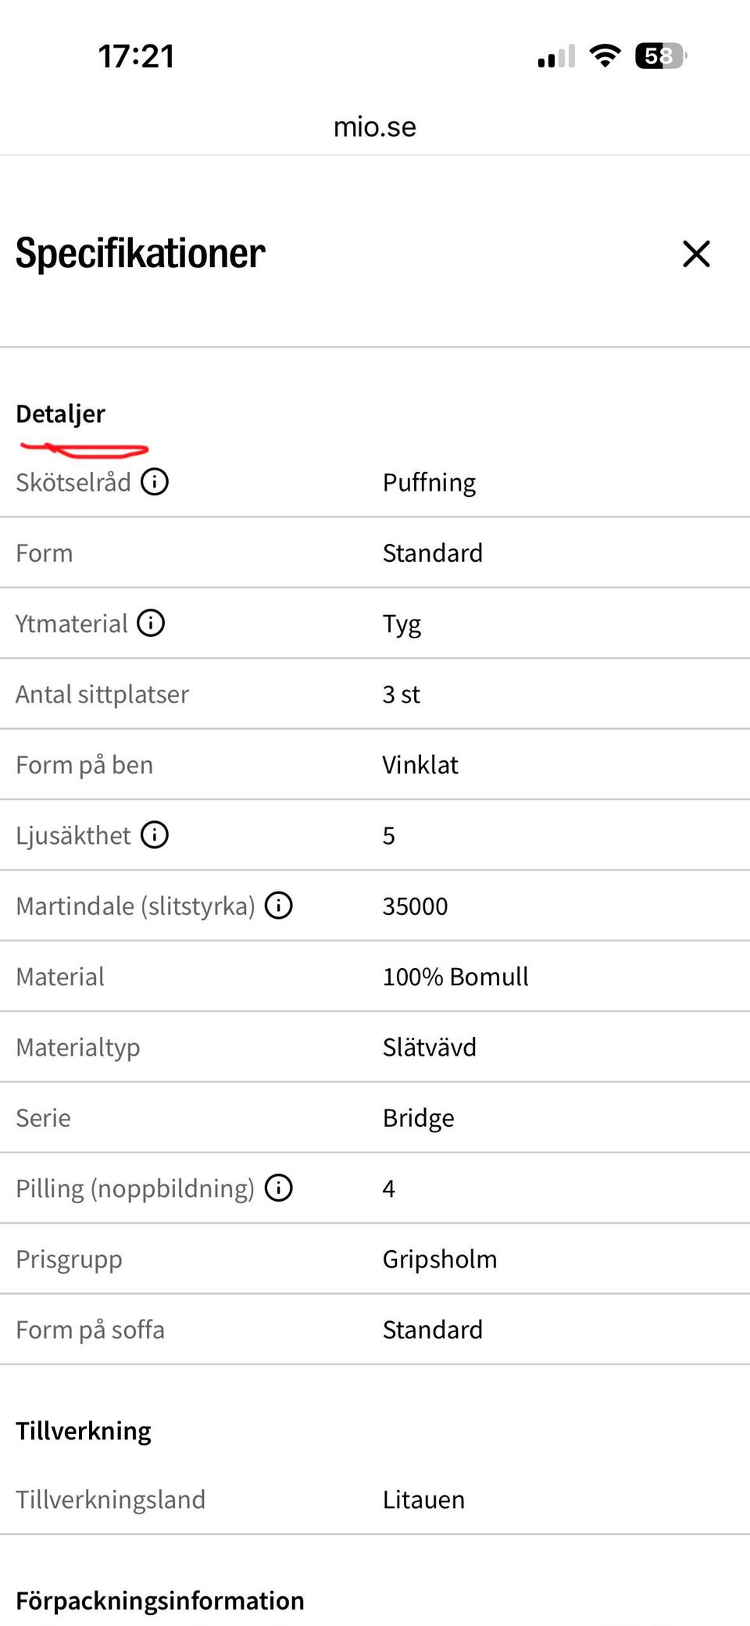Screen dimensions: 750x1626
Task: Select the Tillverkning section heading
Action: (x=84, y=1431)
